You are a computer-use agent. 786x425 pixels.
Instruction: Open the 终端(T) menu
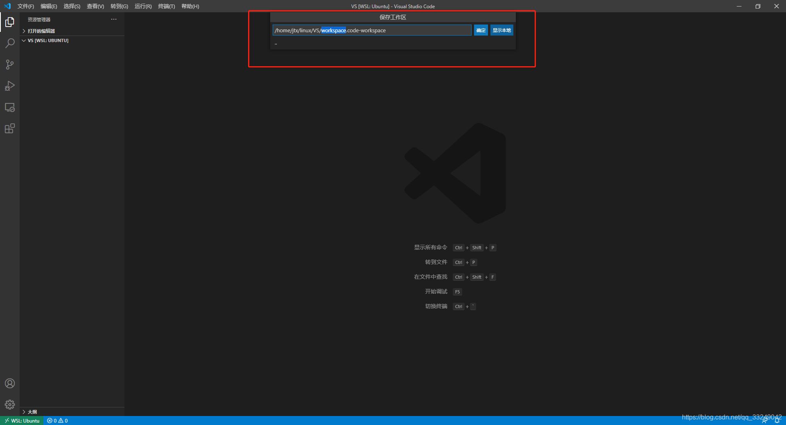pyautogui.click(x=167, y=6)
